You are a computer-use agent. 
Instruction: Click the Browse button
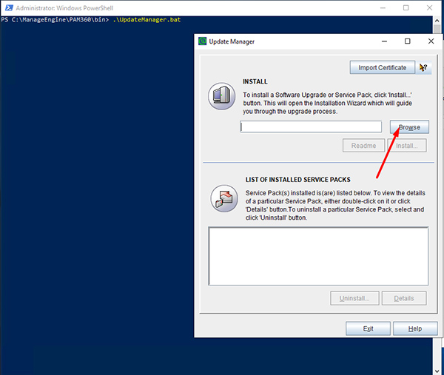409,127
